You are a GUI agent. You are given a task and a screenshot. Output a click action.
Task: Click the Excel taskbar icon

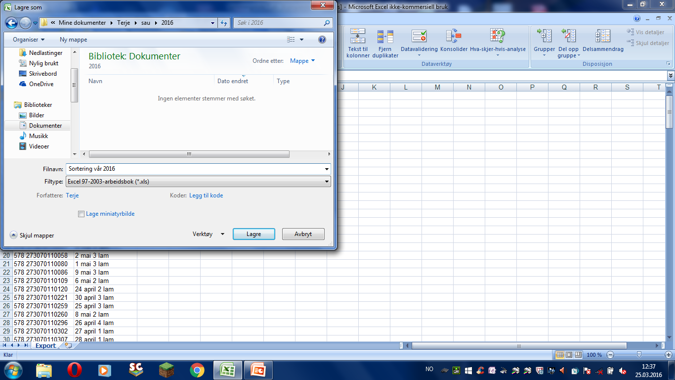pos(227,370)
